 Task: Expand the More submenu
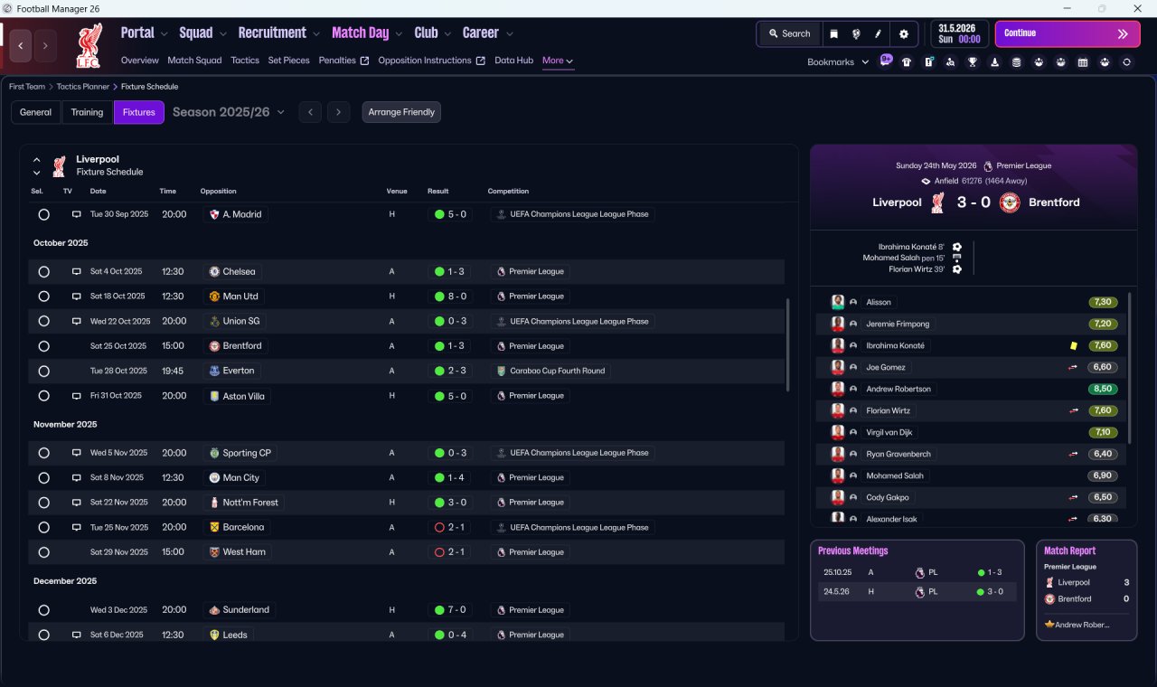[557, 61]
